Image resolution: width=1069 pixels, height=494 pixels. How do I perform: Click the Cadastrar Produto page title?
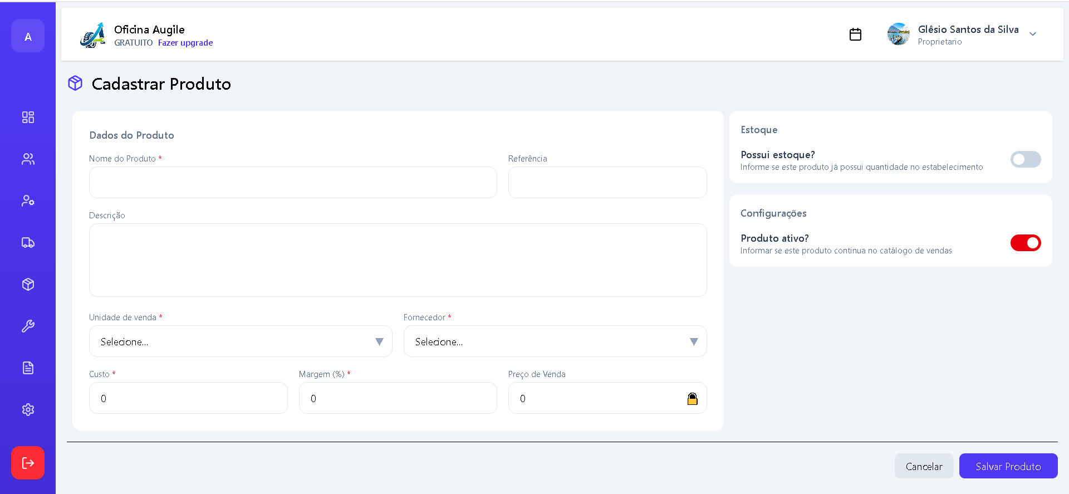[x=161, y=84]
